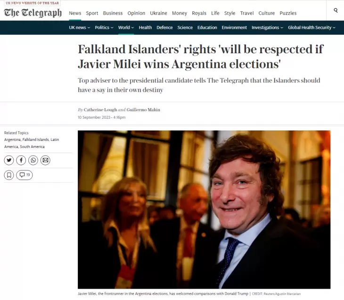Open the 19 comments bubble
344x300 pixels.
(25, 175)
